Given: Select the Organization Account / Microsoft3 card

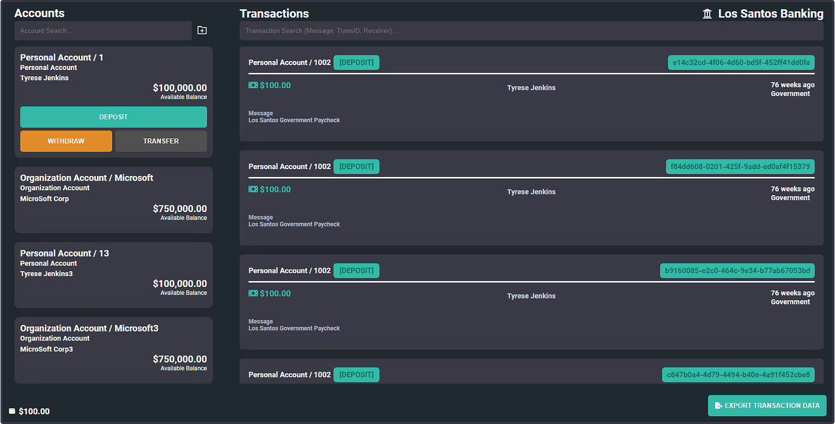Looking at the screenshot, I should pyautogui.click(x=113, y=350).
